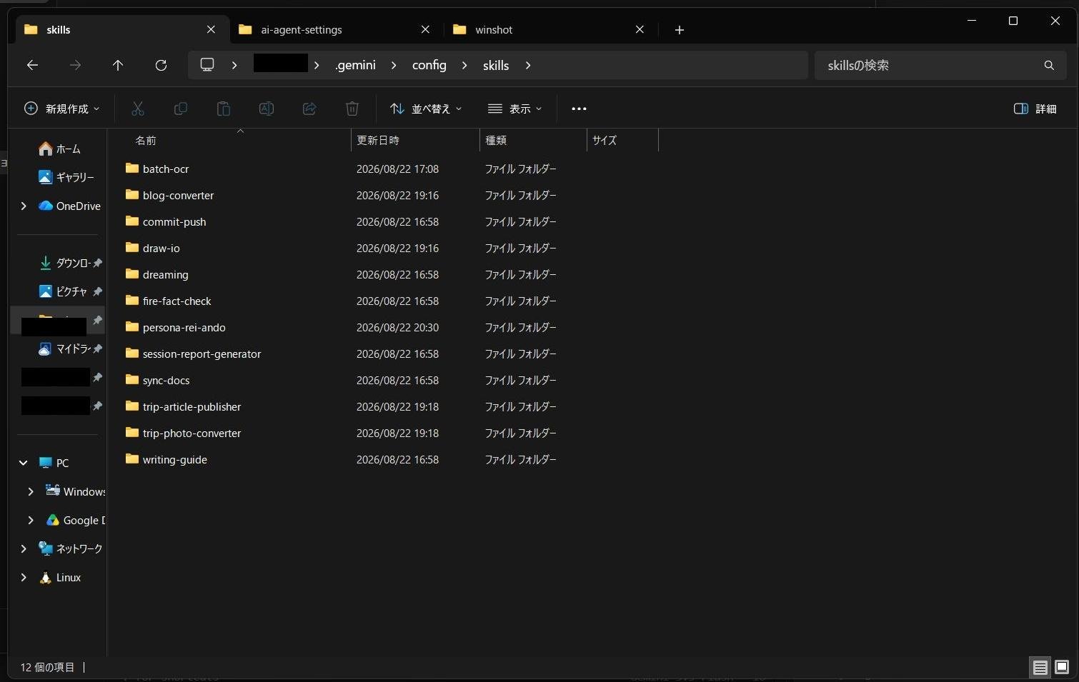The height and width of the screenshot is (682, 1079).
Task: Select the commit-push folder
Action: 174,221
